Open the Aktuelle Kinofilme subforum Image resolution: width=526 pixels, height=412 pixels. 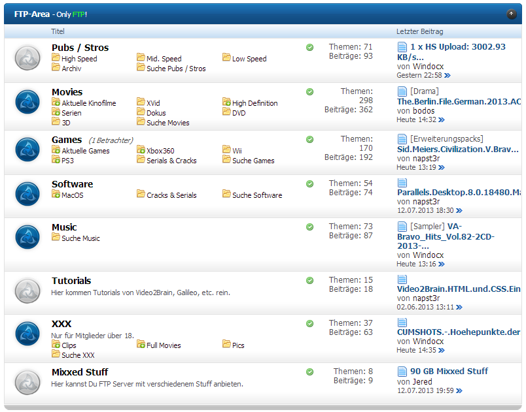pos(88,103)
